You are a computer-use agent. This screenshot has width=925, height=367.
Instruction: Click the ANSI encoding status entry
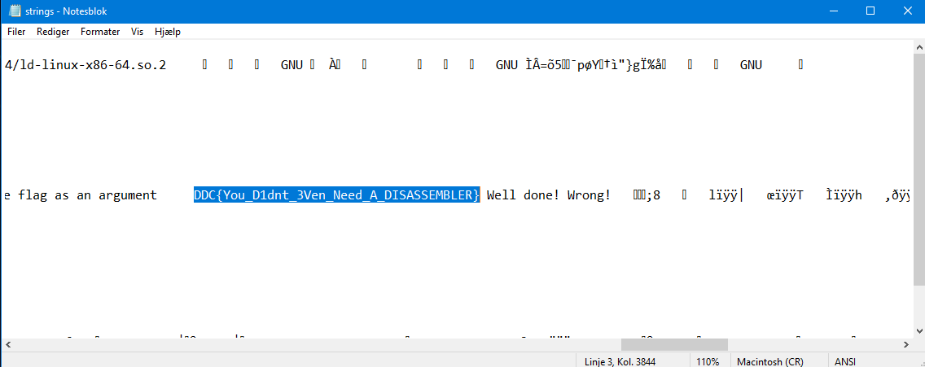pyautogui.click(x=845, y=361)
